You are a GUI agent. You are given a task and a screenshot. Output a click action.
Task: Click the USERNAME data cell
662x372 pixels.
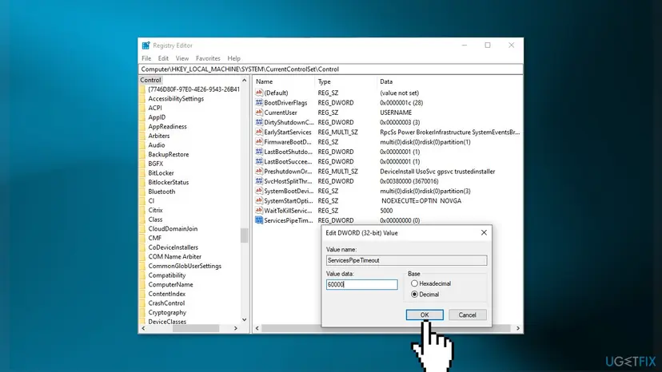coord(396,113)
